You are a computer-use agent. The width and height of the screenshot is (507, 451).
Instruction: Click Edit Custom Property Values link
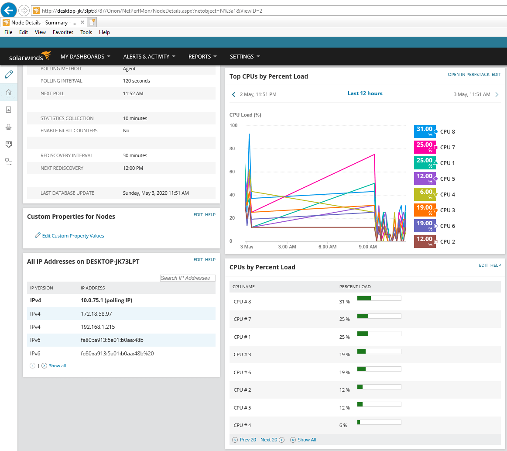[72, 235]
